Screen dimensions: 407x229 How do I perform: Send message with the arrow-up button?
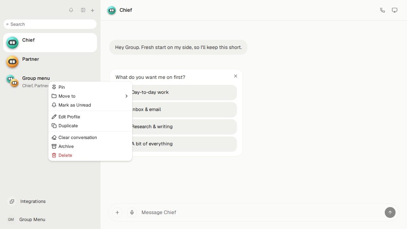(x=390, y=212)
